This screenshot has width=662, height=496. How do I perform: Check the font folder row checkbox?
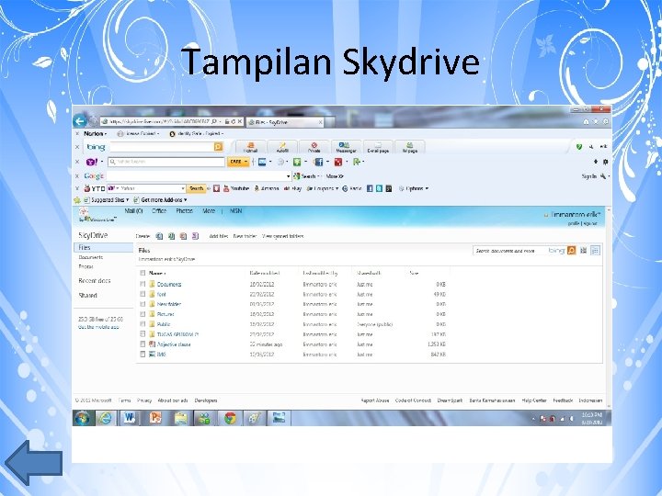(x=143, y=294)
